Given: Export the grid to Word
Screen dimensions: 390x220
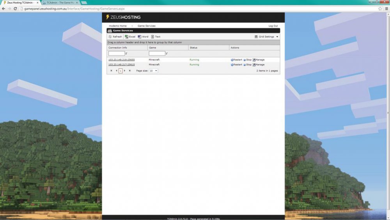Looking at the screenshot, I should click(x=143, y=37).
